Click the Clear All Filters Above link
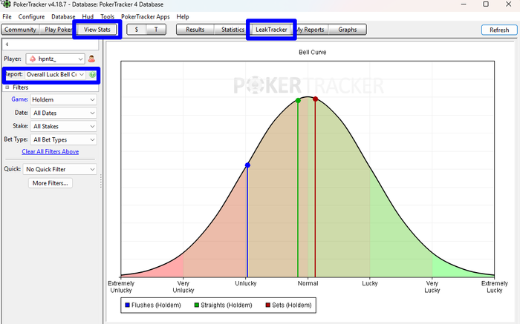The image size is (520, 324). pos(51,151)
